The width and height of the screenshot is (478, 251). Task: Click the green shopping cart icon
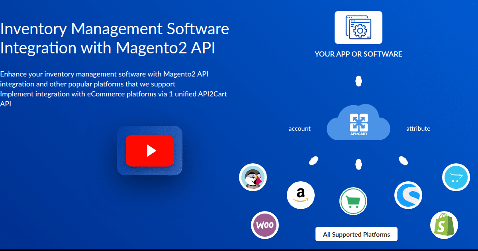(353, 201)
